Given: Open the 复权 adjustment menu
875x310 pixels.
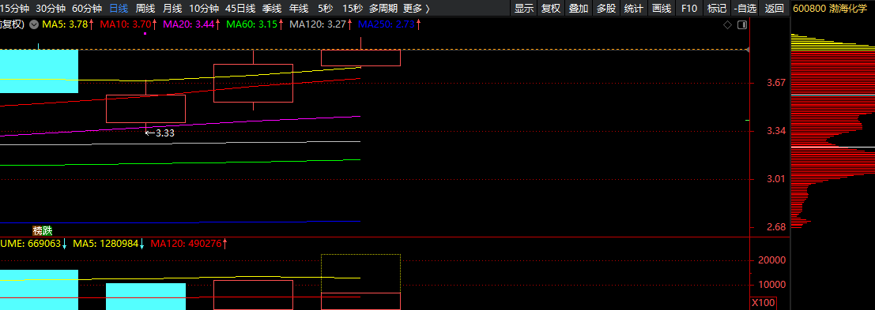Looking at the screenshot, I should [x=551, y=9].
